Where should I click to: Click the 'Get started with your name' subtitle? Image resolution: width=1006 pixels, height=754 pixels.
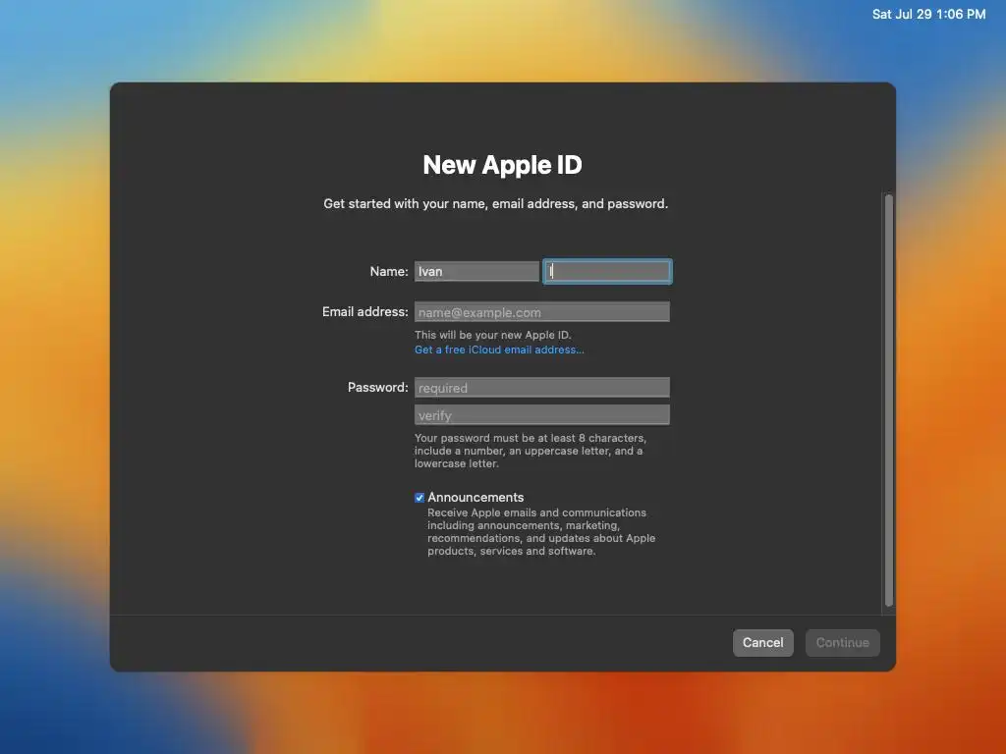click(x=495, y=203)
